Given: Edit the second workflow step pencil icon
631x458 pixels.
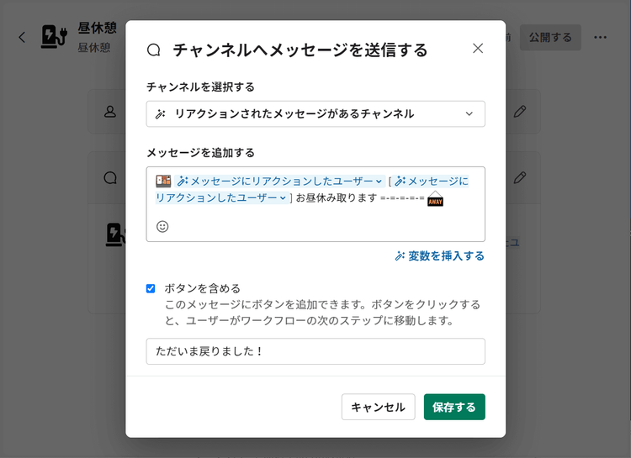Looking at the screenshot, I should point(520,177).
